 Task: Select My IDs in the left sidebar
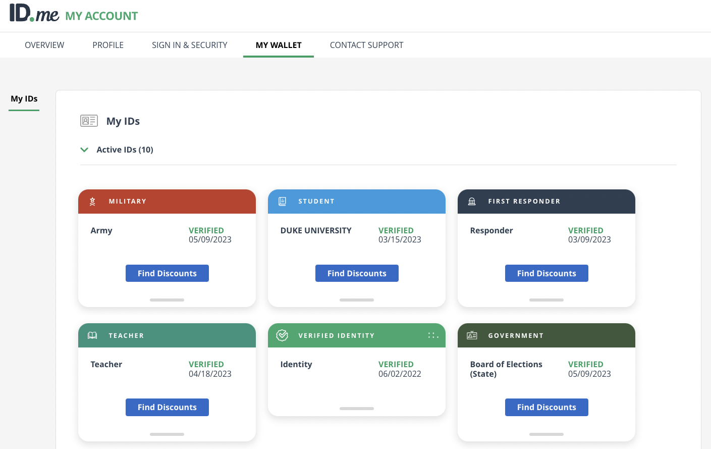click(24, 99)
